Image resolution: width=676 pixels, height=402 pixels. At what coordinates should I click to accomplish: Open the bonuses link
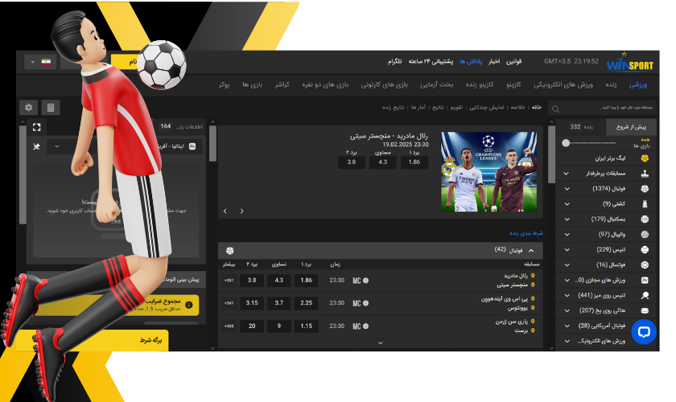pyautogui.click(x=471, y=62)
